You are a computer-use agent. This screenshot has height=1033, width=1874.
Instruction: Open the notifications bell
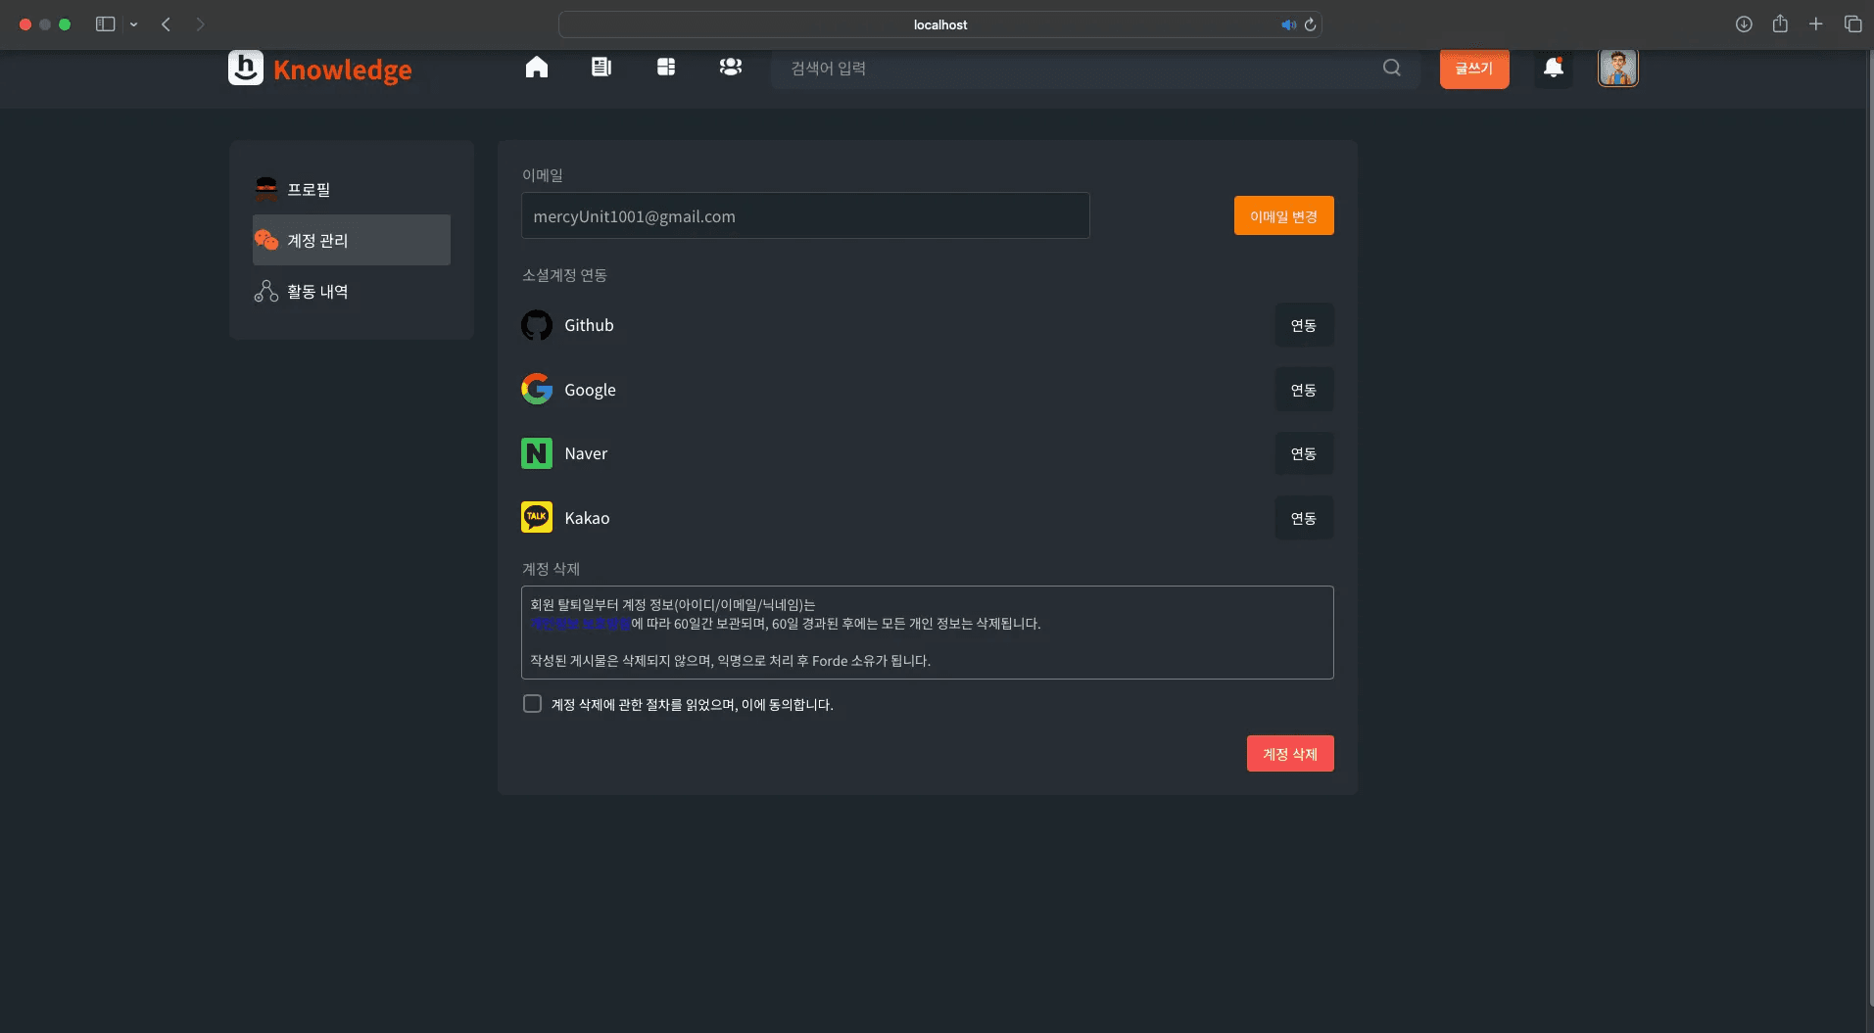(1553, 68)
